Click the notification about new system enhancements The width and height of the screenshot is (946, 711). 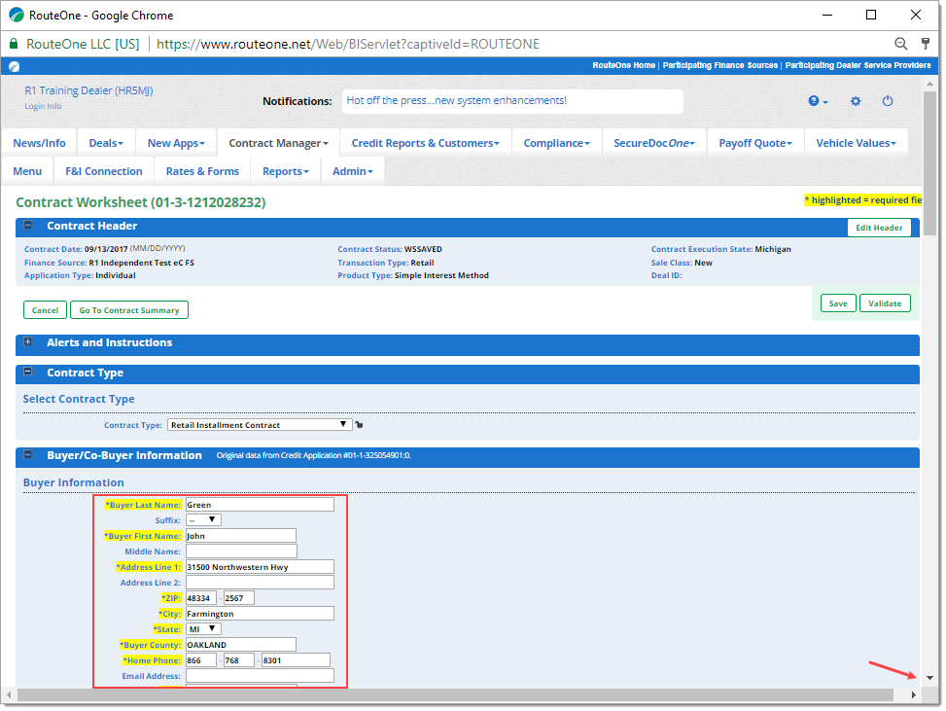point(456,100)
